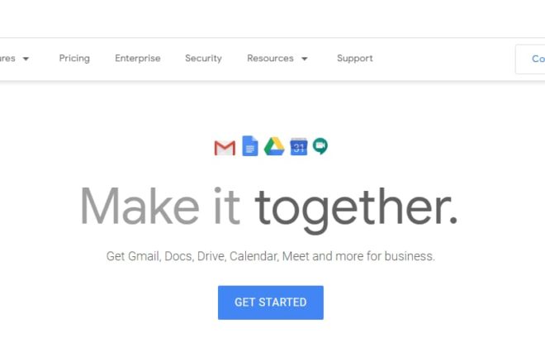Click the Google Drive triangle icon
Image resolution: width=545 pixels, height=347 pixels.
274,146
